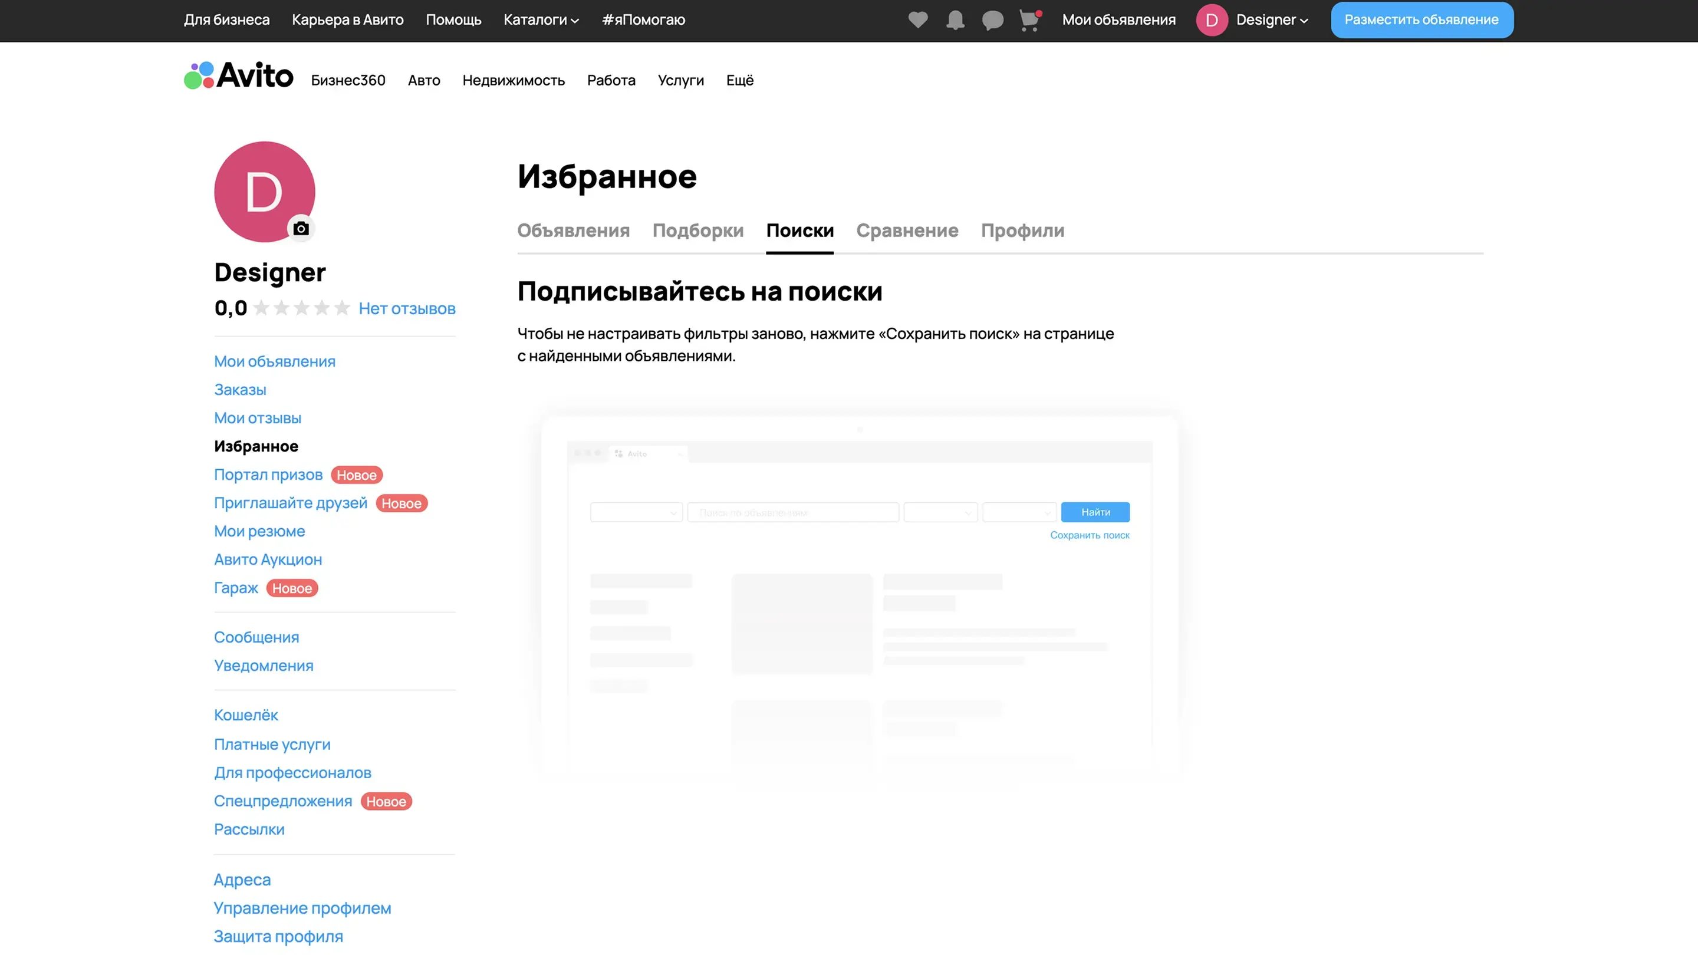
Task: Go to Кошелёк in the sidebar
Action: point(246,715)
